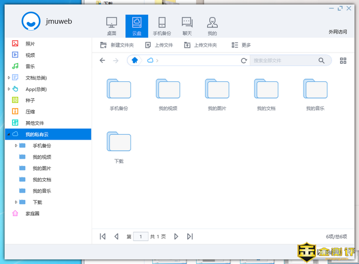
Task: Expand the 文档(总类) tree node
Action: click(9, 77)
